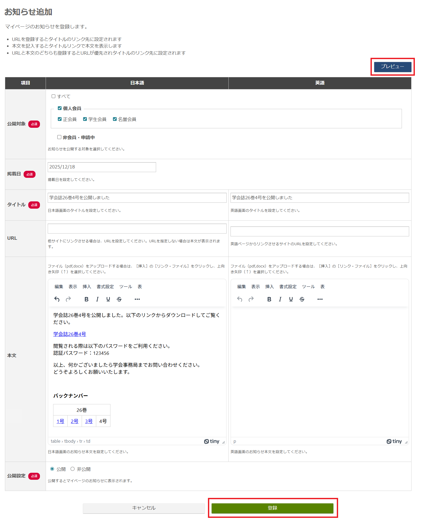Select the 非公開 radio button
This screenshot has width=440, height=522.
point(72,469)
